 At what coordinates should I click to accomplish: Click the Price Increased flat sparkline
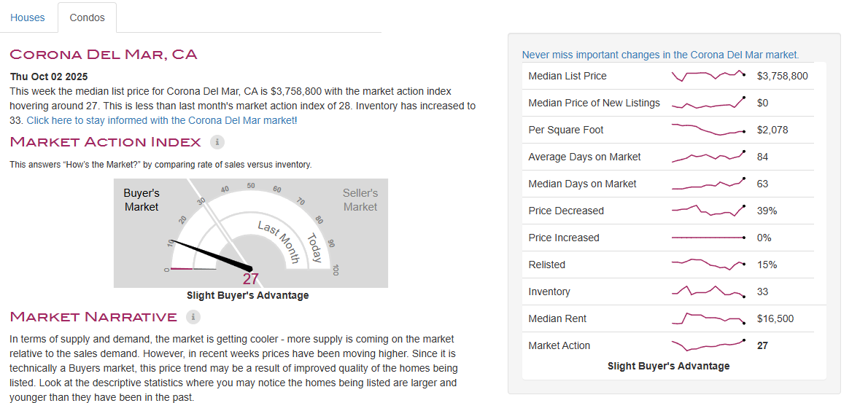tap(708, 238)
